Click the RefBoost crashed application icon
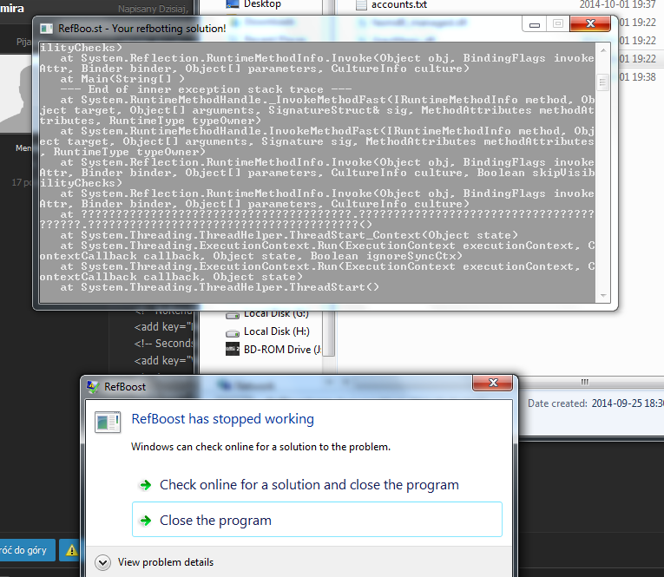 click(108, 422)
